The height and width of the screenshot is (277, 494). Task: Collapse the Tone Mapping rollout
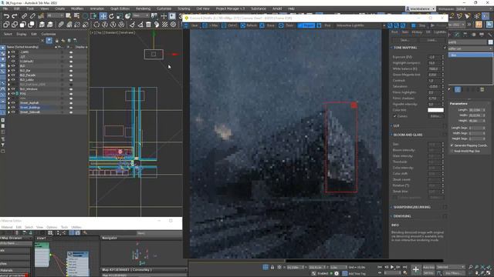tap(391, 48)
